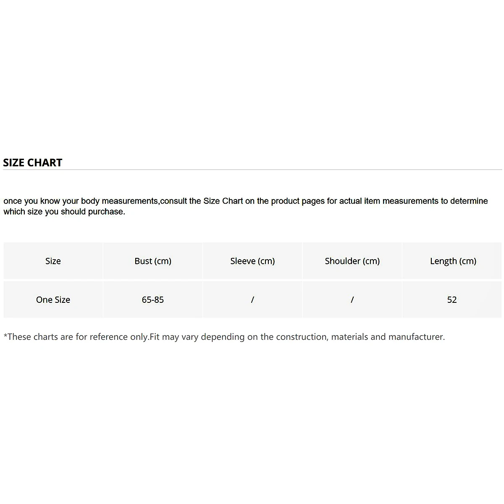504x504 pixels.
Task: Click the slash under Shoulder (cm)
Action: tap(352, 299)
